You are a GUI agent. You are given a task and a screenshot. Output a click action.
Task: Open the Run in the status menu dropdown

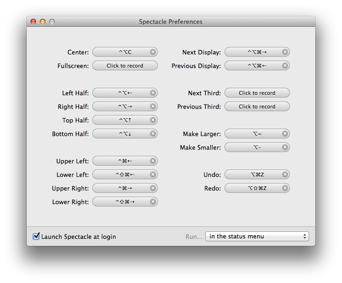point(257,236)
